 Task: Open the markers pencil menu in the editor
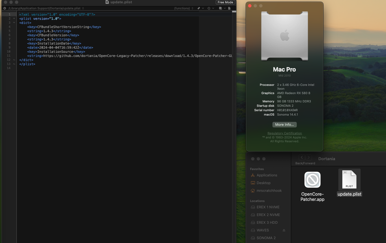[200, 8]
